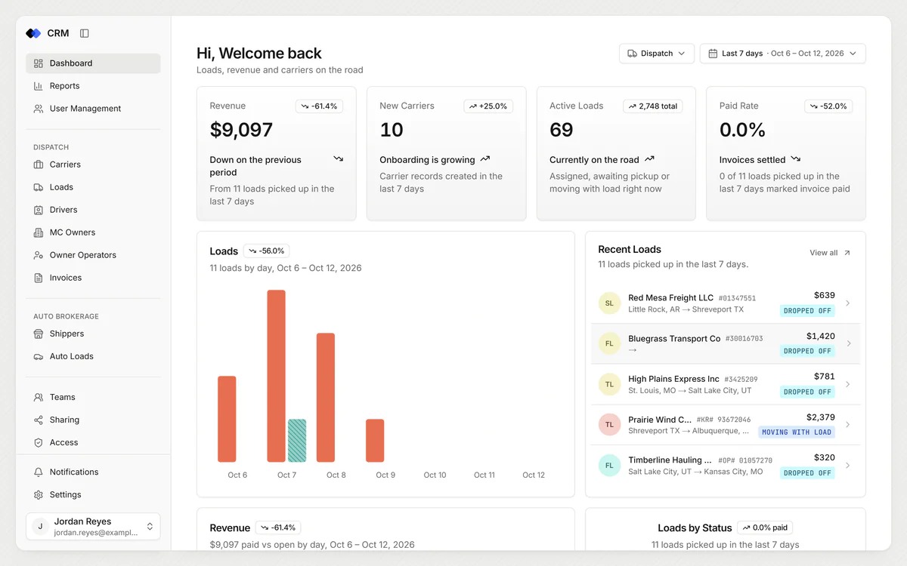Expand the Timberline Hauling row chevron
The width and height of the screenshot is (907, 566).
pyautogui.click(x=848, y=466)
